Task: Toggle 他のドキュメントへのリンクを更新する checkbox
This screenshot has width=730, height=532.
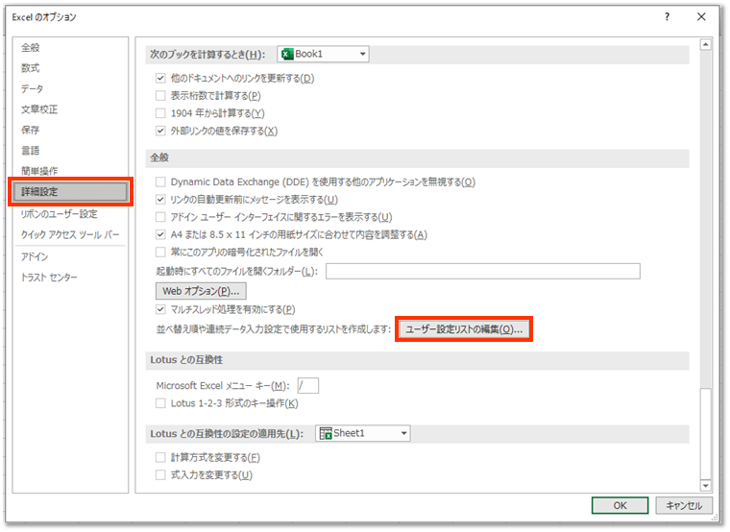Action: 160,78
